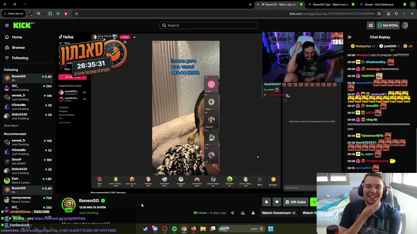The height and width of the screenshot is (234, 417).
Task: Click matangg username in chat
Action: (x=373, y=69)
